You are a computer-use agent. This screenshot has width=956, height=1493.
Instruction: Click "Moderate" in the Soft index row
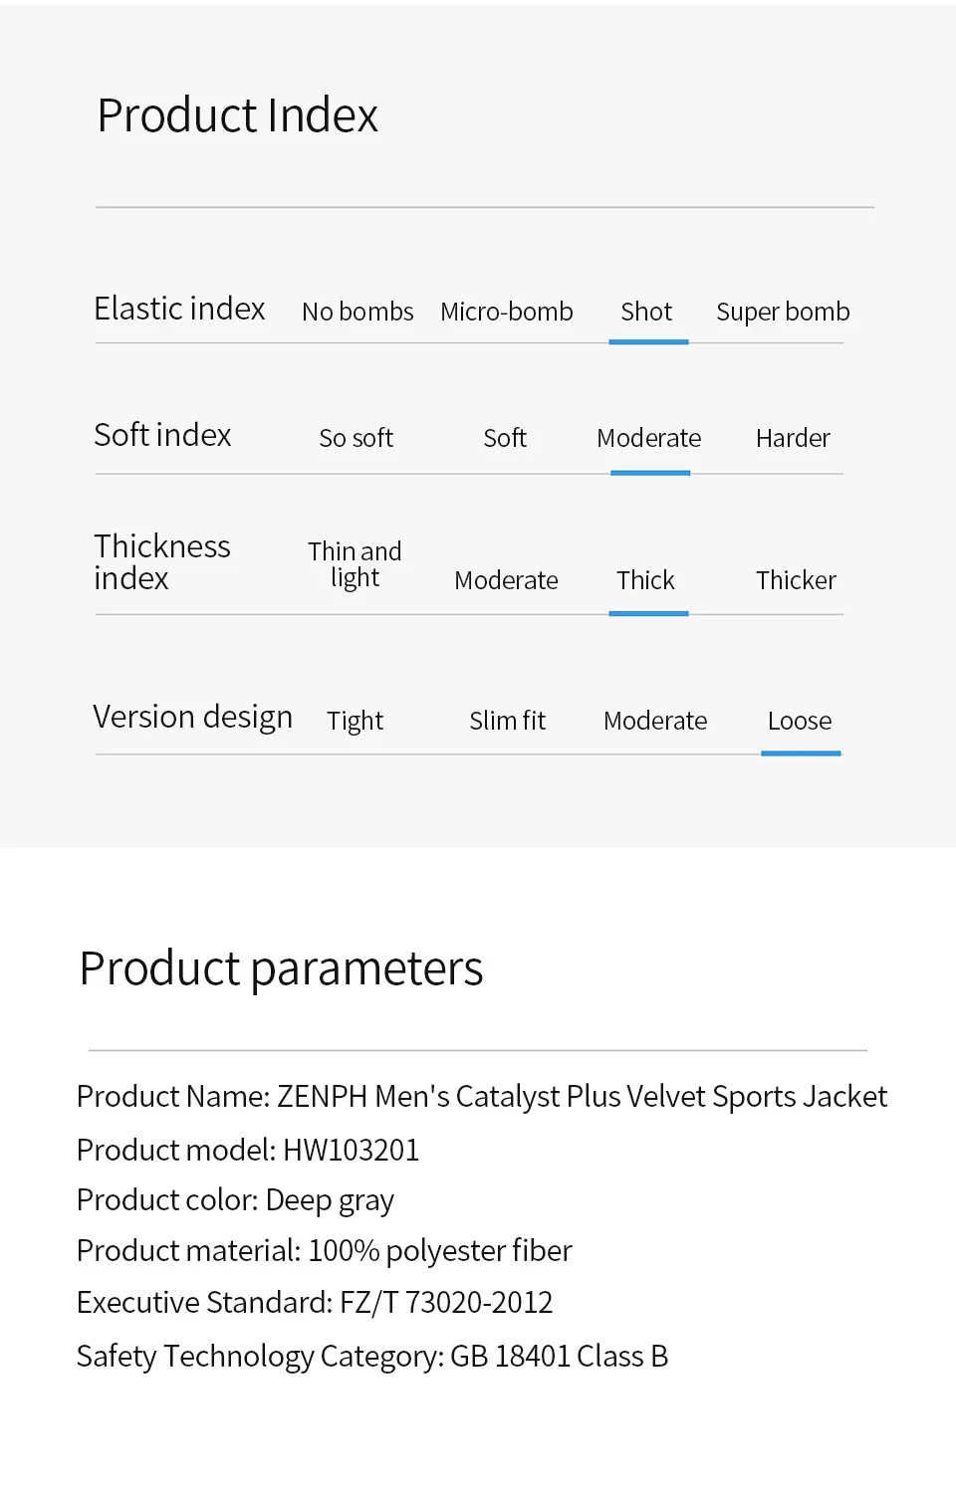tap(648, 438)
